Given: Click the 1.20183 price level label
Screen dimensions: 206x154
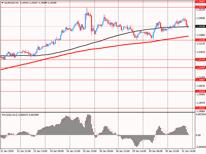Looking at the screenshot, I should [201, 91].
